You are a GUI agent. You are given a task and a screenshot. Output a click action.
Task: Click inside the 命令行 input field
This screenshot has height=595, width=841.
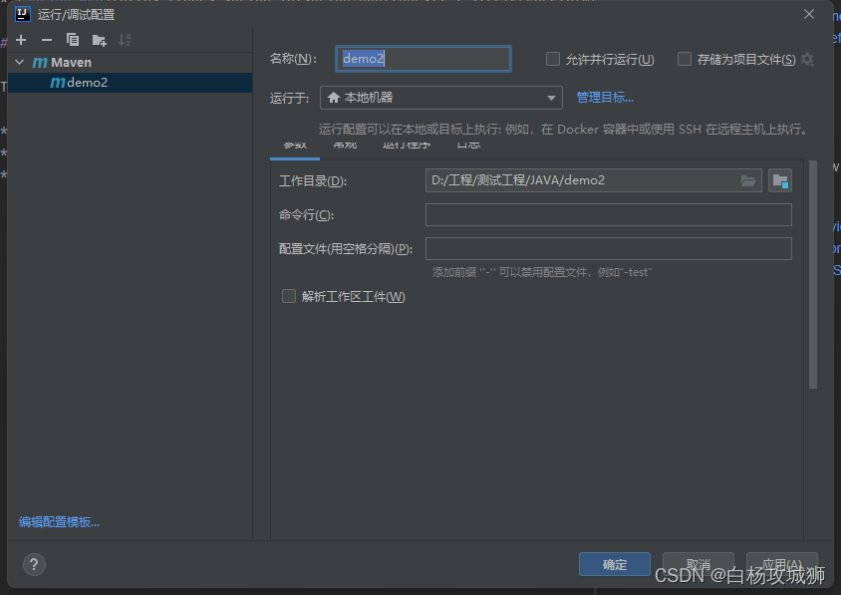coord(608,214)
